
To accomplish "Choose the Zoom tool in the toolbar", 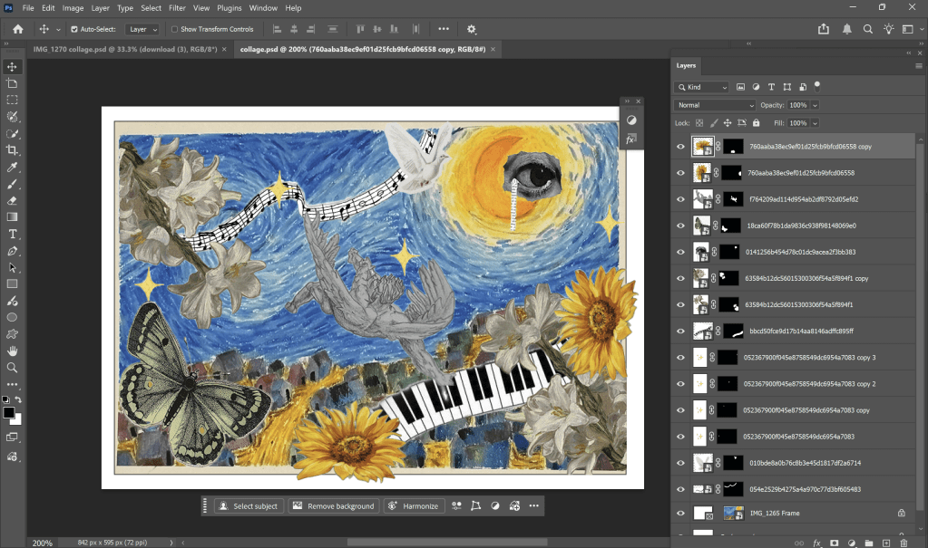I will click(13, 368).
